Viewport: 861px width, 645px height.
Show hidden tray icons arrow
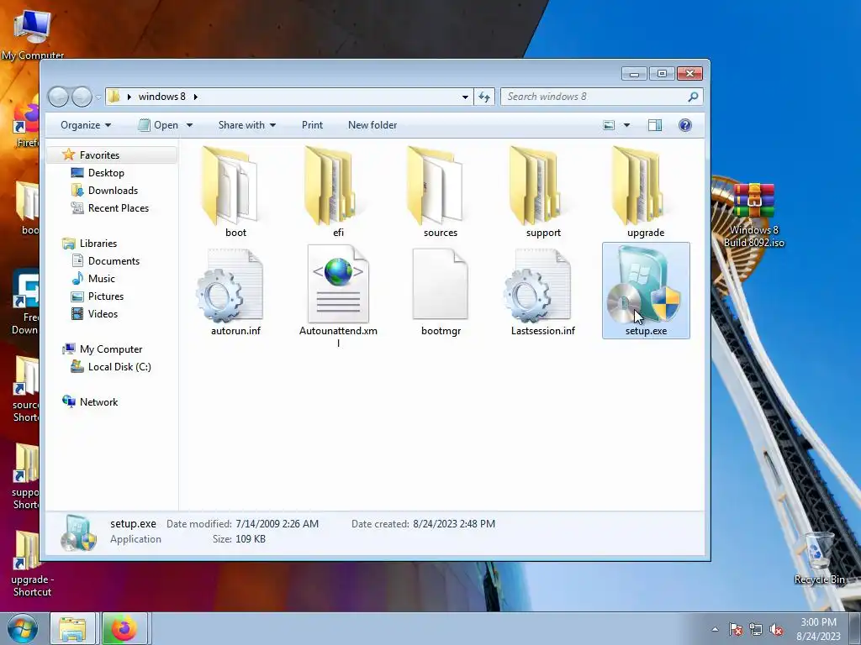pos(715,629)
